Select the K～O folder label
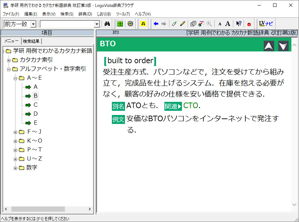This screenshot has width=299, height=222. 35,141
